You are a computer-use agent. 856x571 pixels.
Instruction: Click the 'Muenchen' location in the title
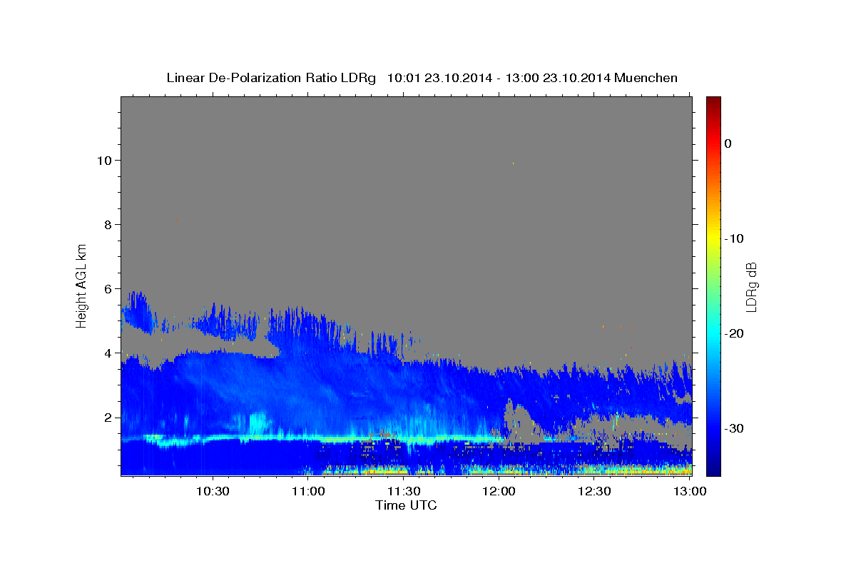646,78
